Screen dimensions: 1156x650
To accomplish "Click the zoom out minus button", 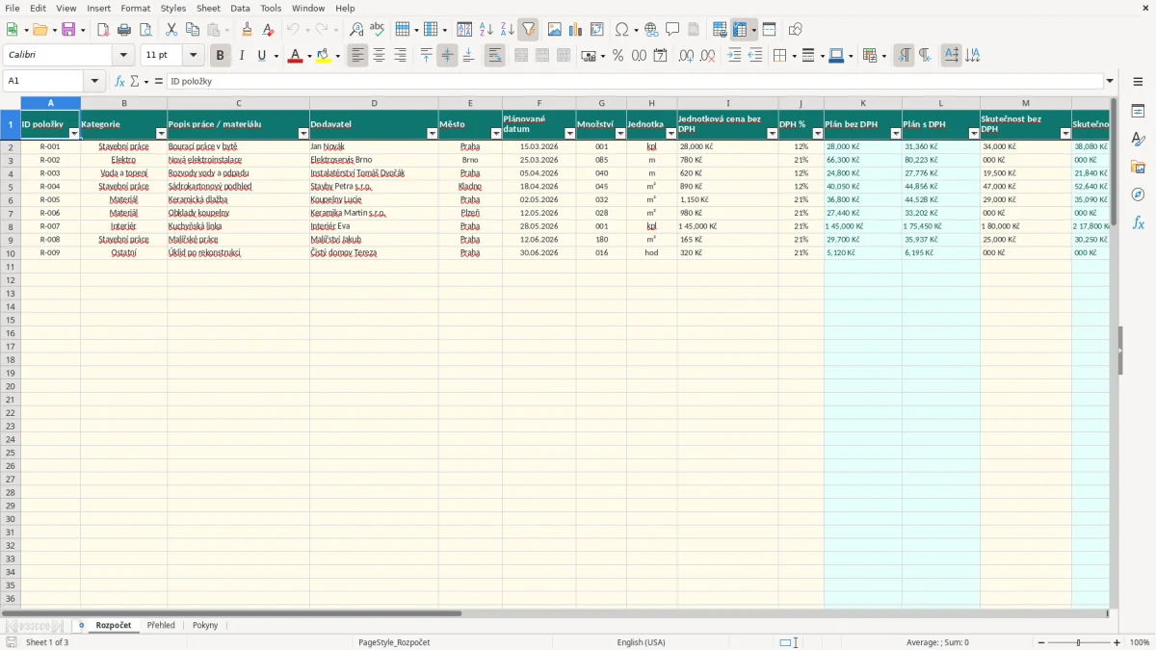I will click(1040, 642).
